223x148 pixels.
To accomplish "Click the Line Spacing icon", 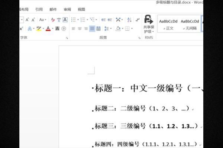I will (x=107, y=29).
